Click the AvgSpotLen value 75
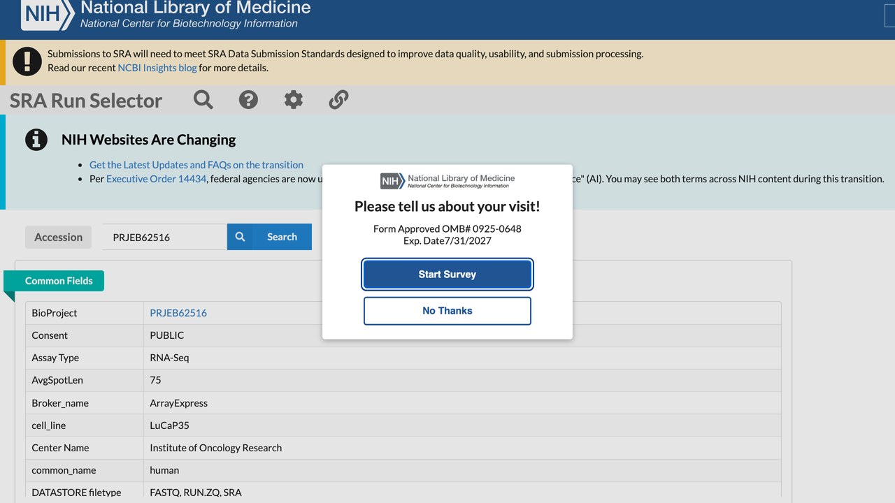 coord(155,380)
